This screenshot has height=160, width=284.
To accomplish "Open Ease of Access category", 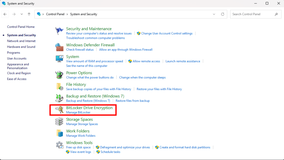I will click(x=17, y=79).
